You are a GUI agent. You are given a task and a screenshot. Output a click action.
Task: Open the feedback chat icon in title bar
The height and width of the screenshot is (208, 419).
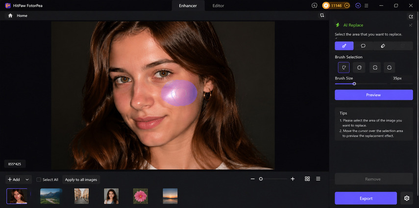315,5
